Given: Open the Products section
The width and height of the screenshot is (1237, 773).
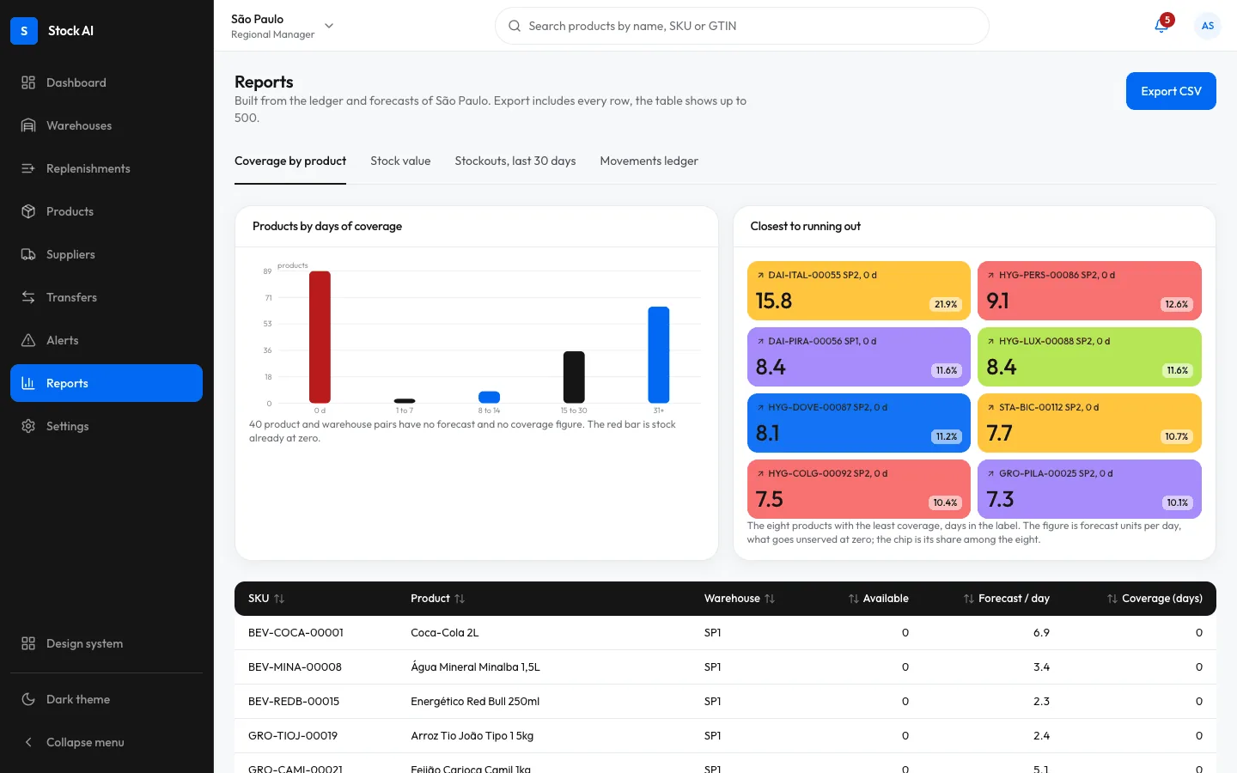Looking at the screenshot, I should click(x=107, y=211).
